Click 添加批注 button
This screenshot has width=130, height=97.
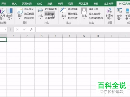click(x=73, y=9)
